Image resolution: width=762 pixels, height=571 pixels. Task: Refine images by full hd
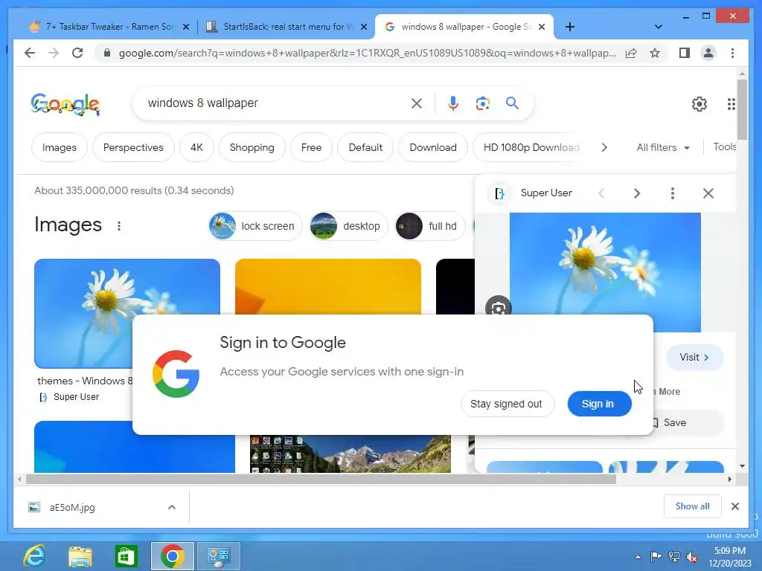(x=429, y=226)
